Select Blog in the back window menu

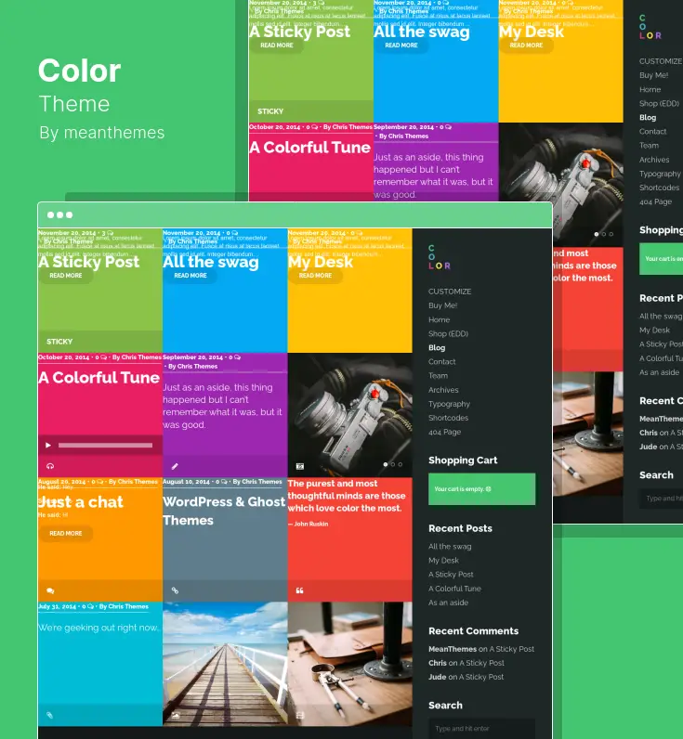648,117
